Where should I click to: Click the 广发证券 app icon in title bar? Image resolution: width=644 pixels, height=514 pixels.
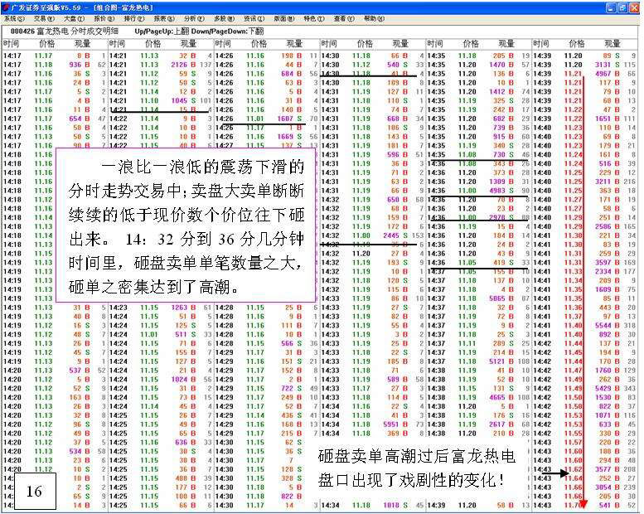[x=6, y=7]
